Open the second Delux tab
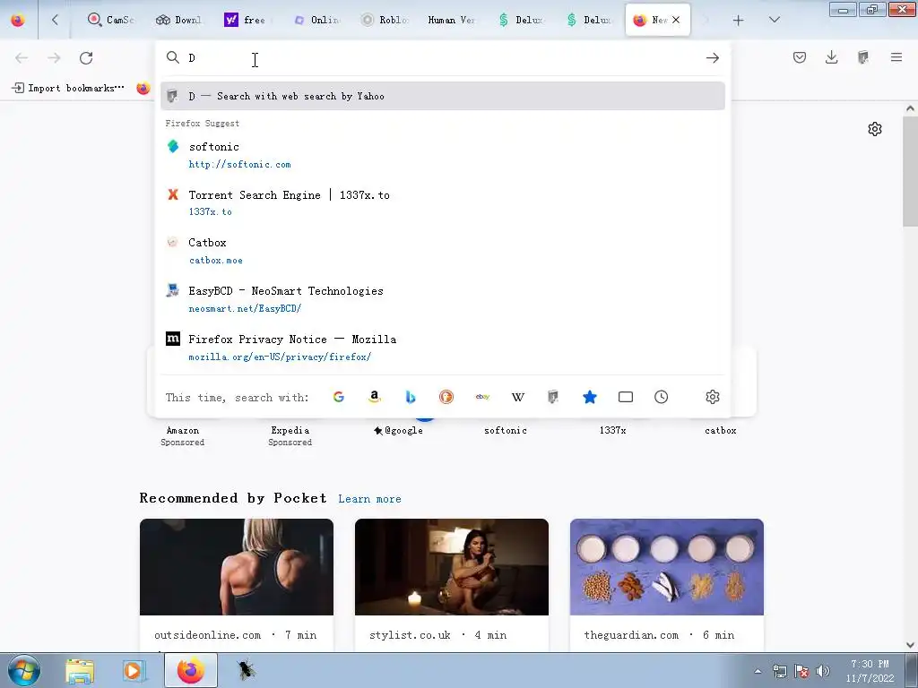Screen dimensions: 918x688 590,20
